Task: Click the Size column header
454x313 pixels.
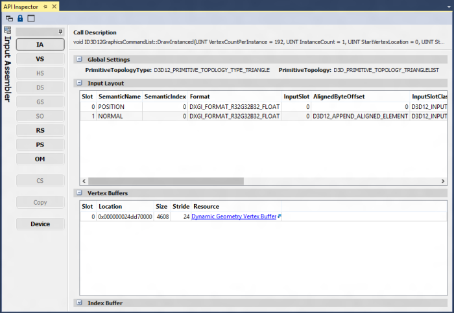Action: coord(162,207)
